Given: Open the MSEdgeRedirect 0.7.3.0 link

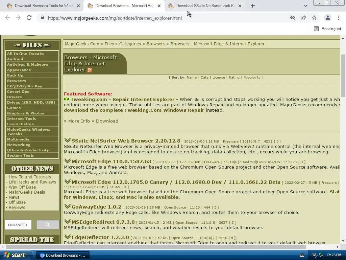Looking at the screenshot, I should [103, 222].
